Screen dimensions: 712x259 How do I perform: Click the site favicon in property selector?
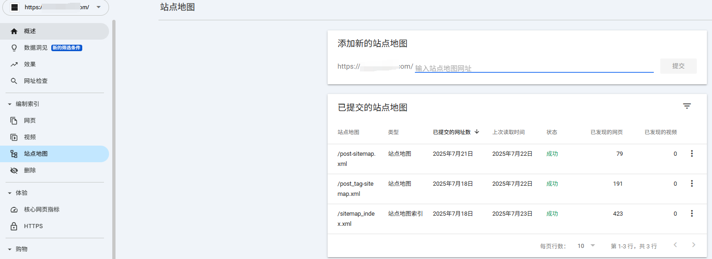tap(15, 7)
